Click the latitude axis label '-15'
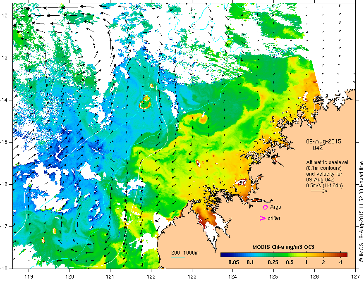The height and width of the screenshot is (281, 364). point(4,142)
